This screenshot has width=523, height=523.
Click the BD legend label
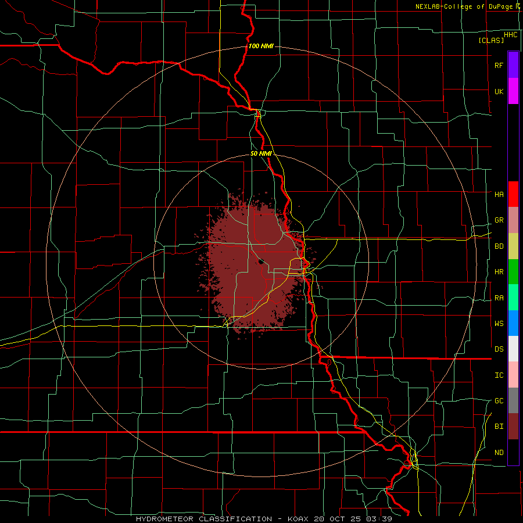pyautogui.click(x=499, y=246)
